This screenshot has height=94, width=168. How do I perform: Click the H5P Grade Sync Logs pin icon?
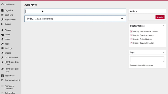click(x=2, y=69)
